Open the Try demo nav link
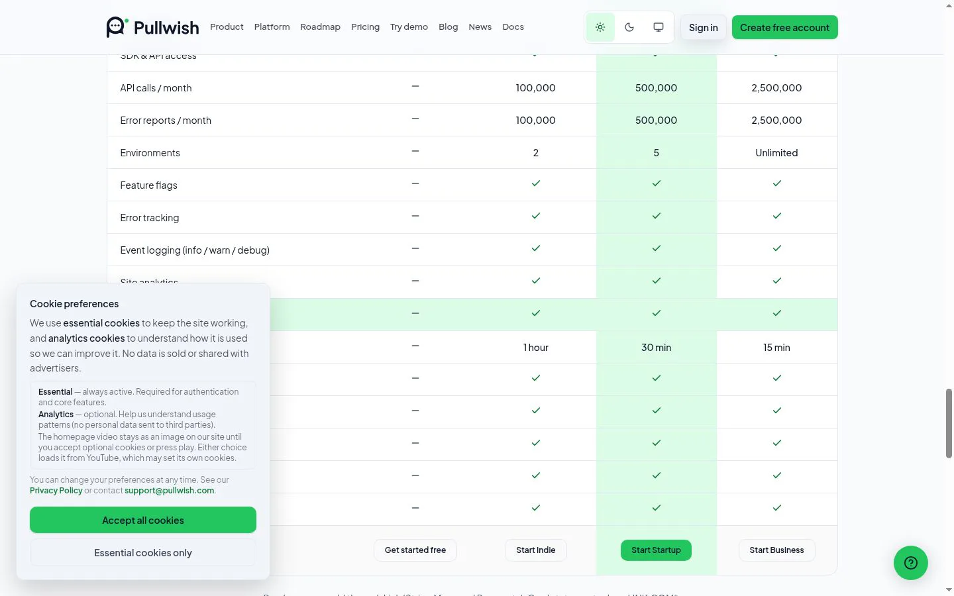The width and height of the screenshot is (954, 596). pos(409,27)
